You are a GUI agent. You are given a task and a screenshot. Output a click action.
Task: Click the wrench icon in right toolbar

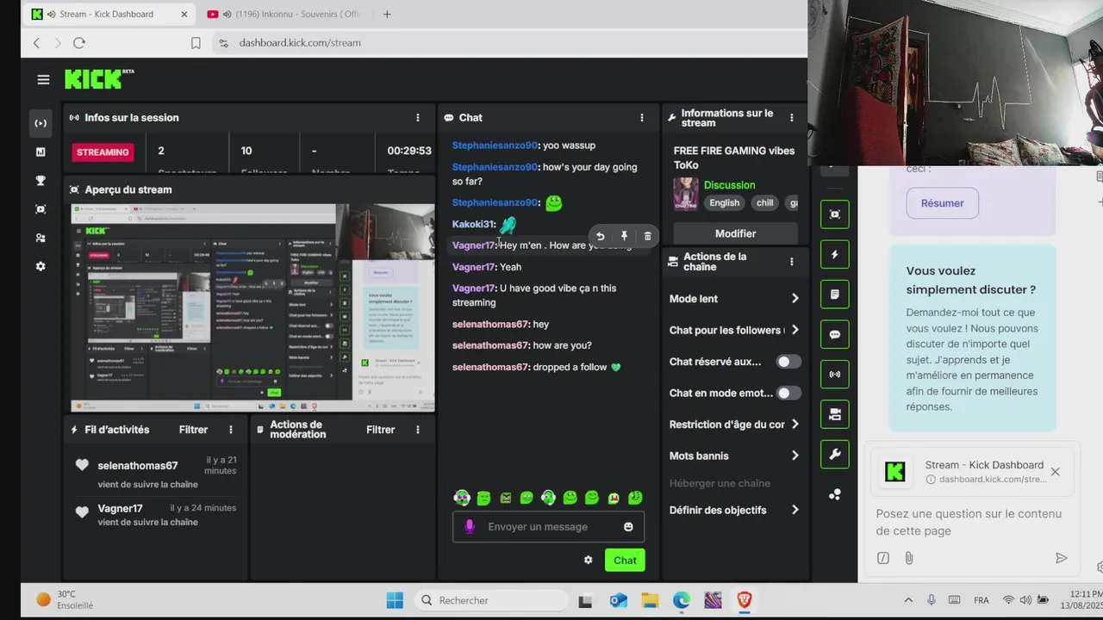835,455
